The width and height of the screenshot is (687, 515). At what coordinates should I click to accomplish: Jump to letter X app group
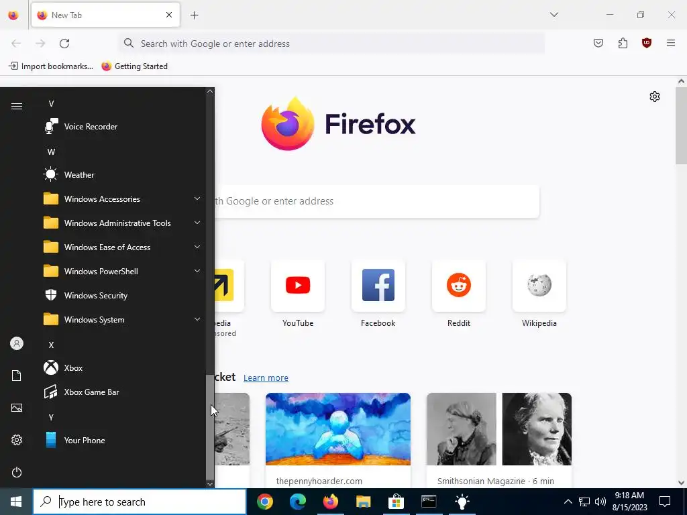[51, 345]
